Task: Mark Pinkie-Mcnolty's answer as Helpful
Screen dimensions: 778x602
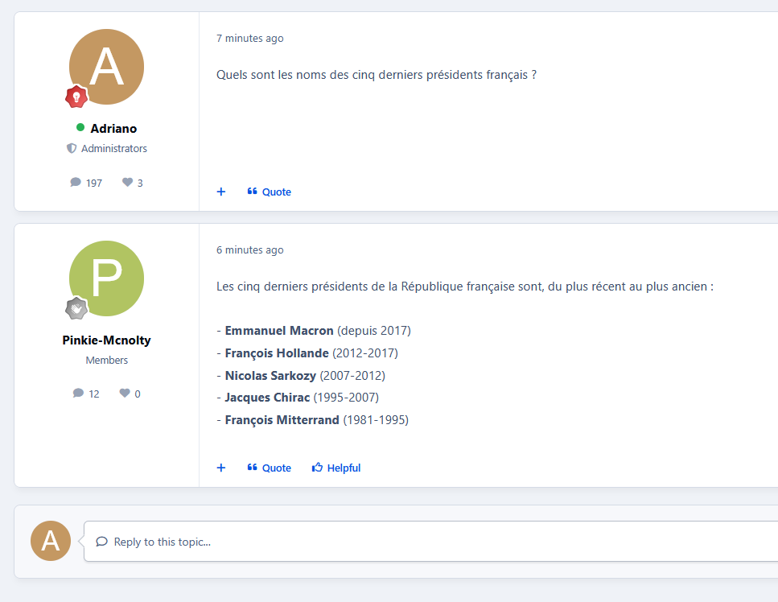Action: (x=336, y=468)
